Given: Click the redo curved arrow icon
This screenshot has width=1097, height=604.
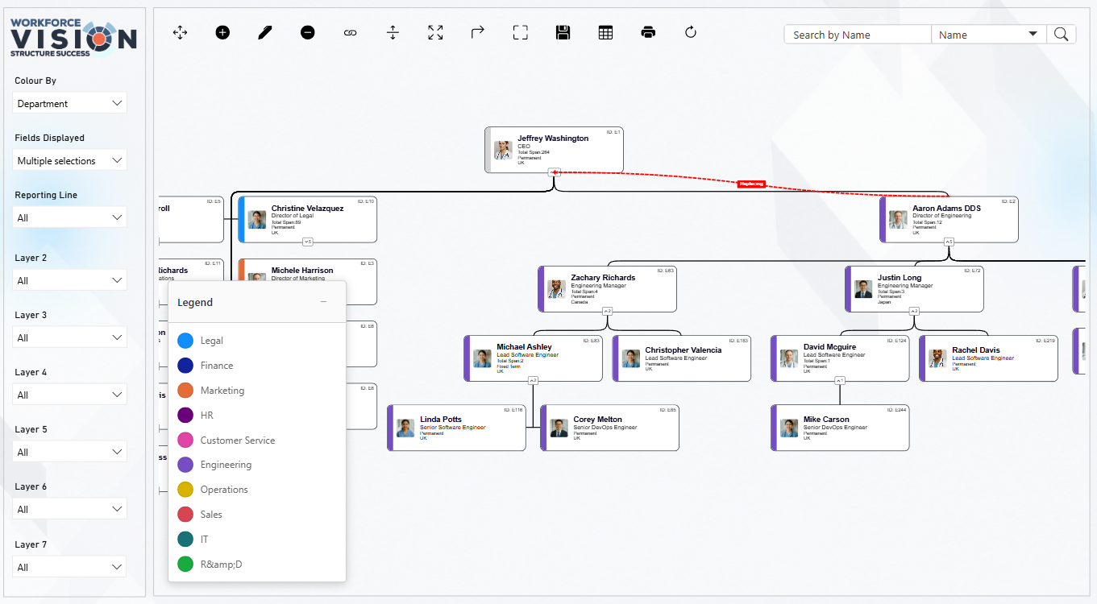Looking at the screenshot, I should [478, 32].
